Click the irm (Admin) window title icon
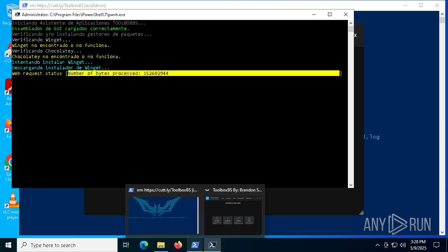 point(25,5)
